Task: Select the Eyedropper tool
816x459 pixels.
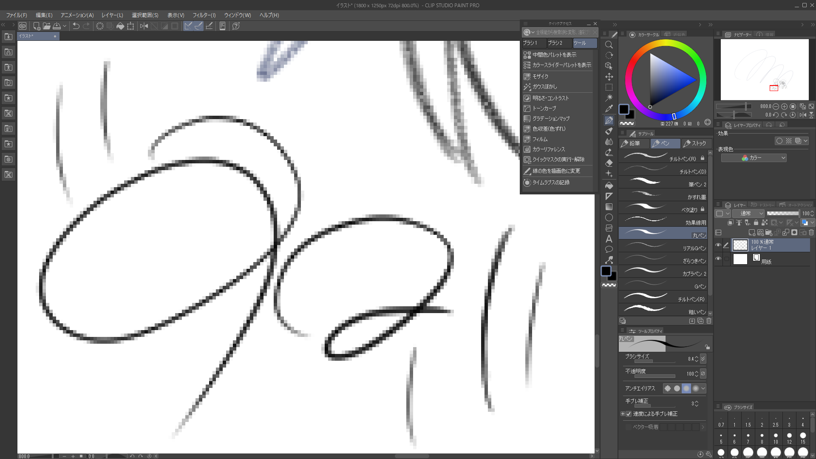Action: pos(609,108)
